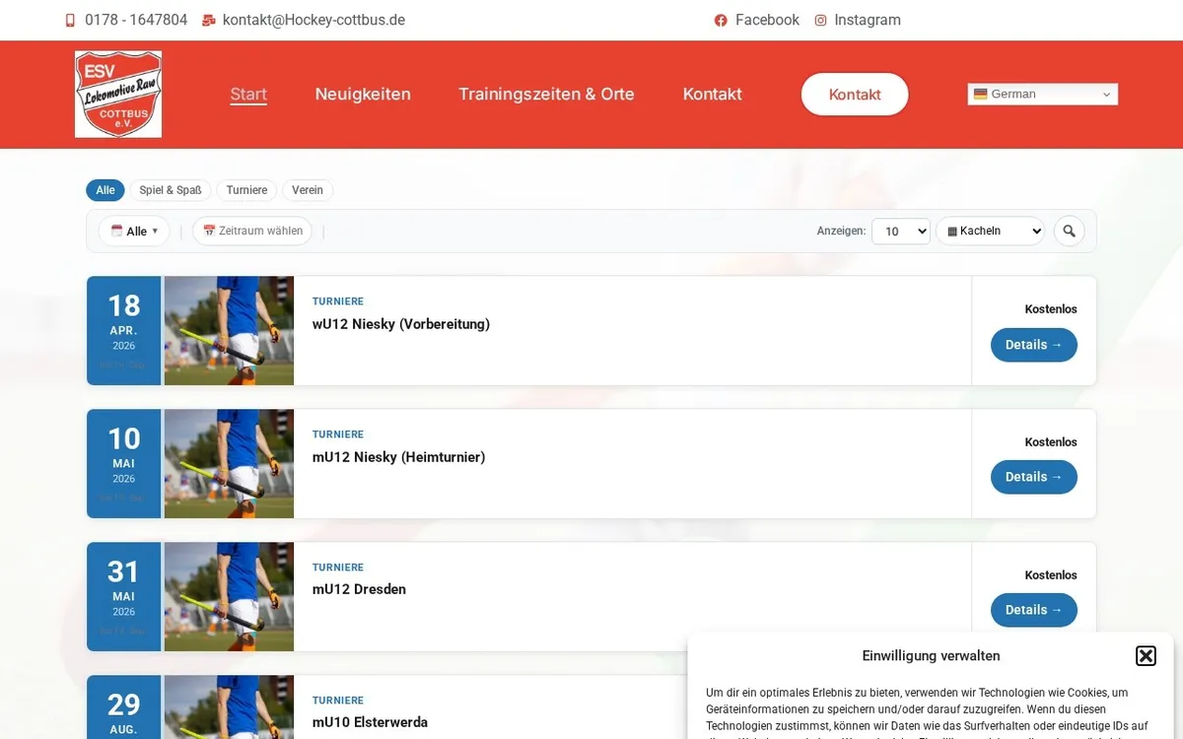
Task: Go to the Start menu item
Action: [x=248, y=95]
